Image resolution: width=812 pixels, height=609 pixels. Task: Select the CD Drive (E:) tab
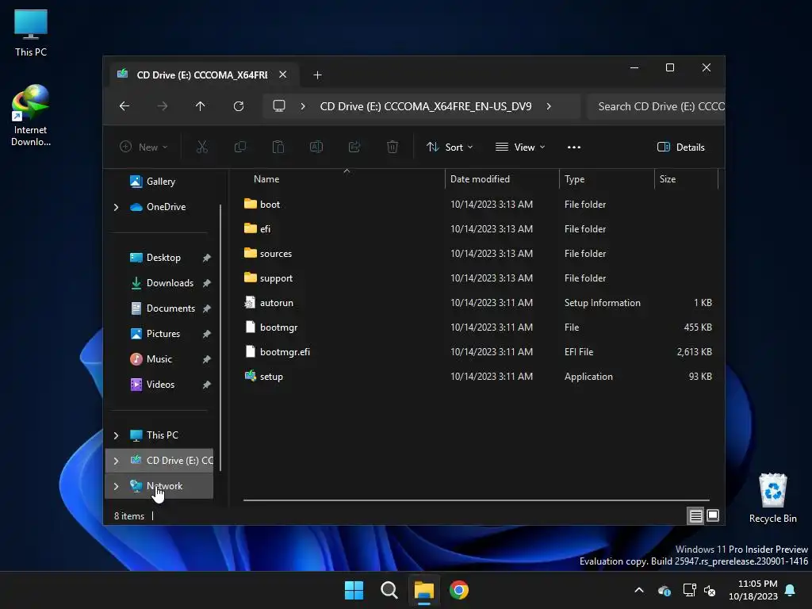tap(202, 75)
